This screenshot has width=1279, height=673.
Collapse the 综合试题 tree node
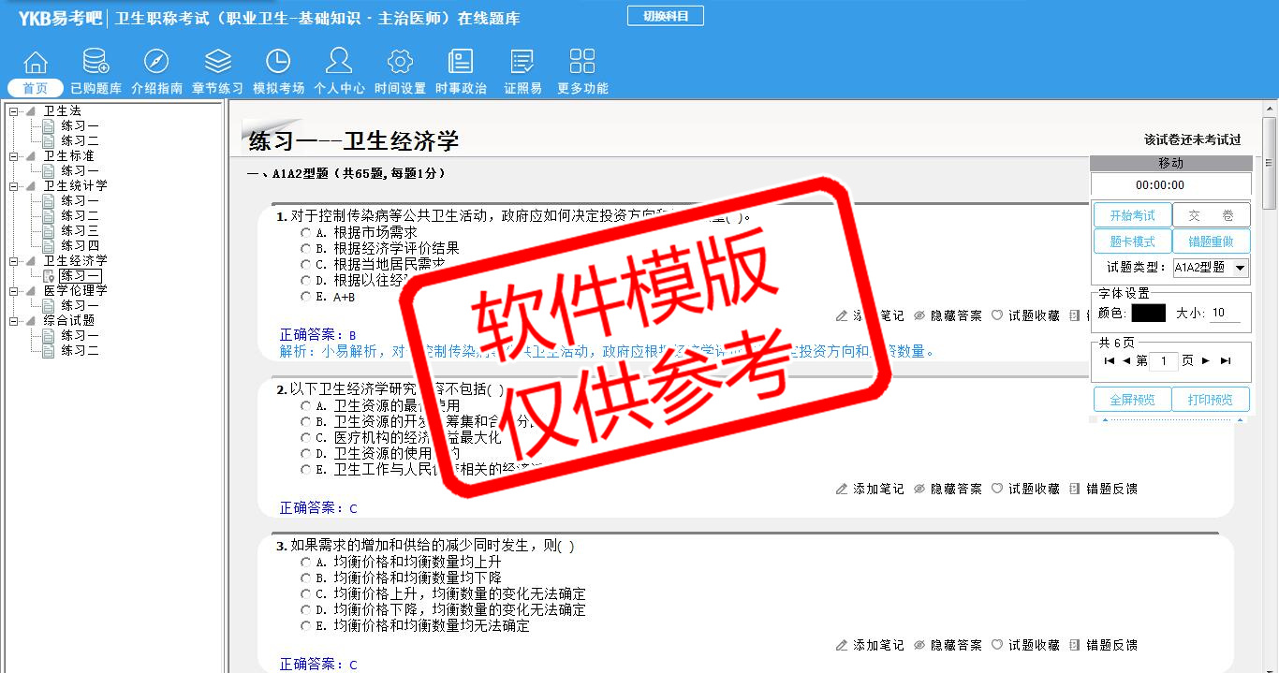pos(13,321)
